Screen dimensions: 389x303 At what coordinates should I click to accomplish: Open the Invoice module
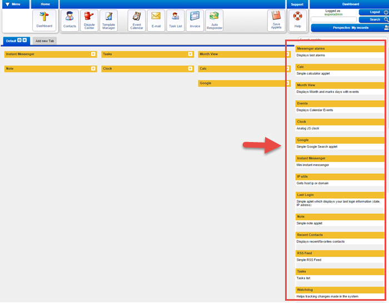[194, 20]
